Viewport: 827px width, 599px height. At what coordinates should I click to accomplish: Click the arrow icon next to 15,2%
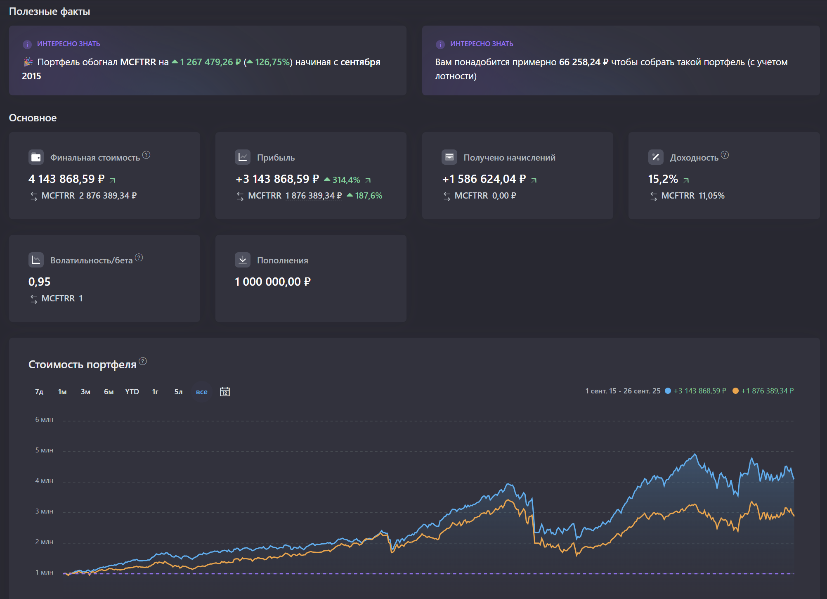(686, 180)
